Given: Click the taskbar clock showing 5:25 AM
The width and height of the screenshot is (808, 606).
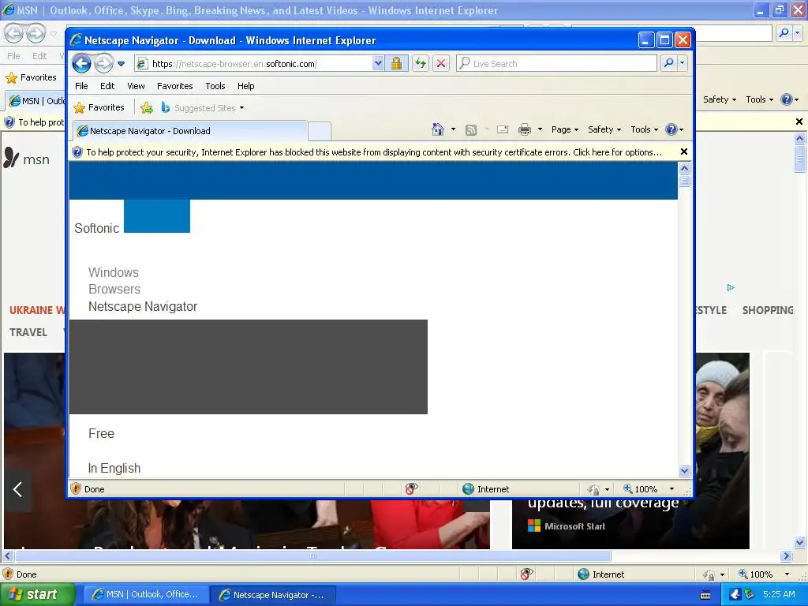Looking at the screenshot, I should (x=779, y=594).
